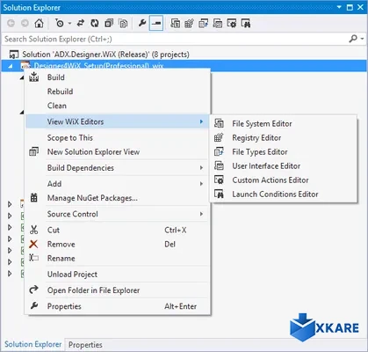Select File System Editor from submenu
This screenshot has height=352, width=368.
coord(262,124)
